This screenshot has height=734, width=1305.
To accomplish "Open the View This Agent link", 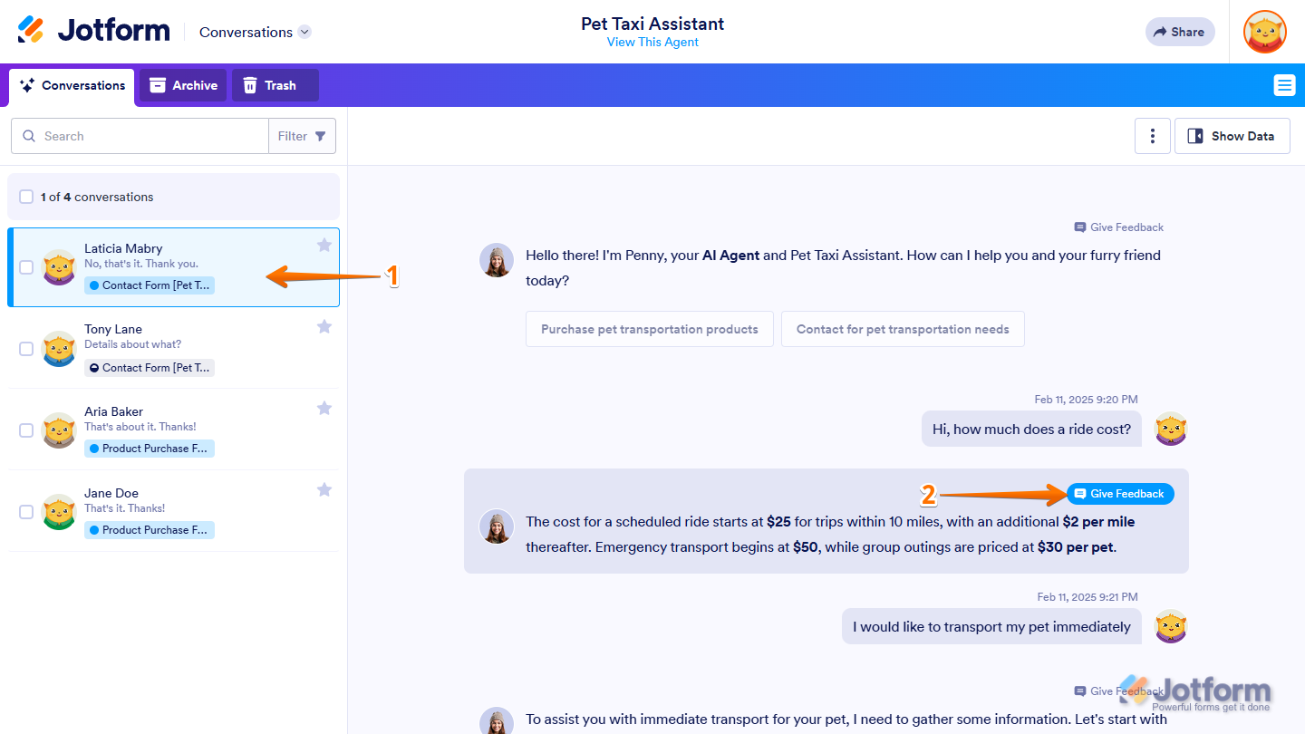I will click(x=652, y=43).
